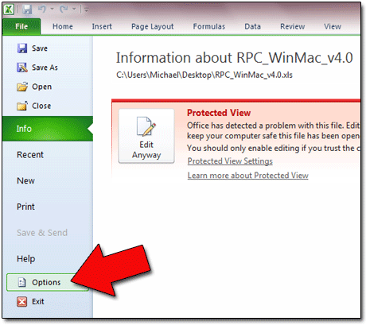Open the Page Layout ribbon tab

tap(153, 26)
